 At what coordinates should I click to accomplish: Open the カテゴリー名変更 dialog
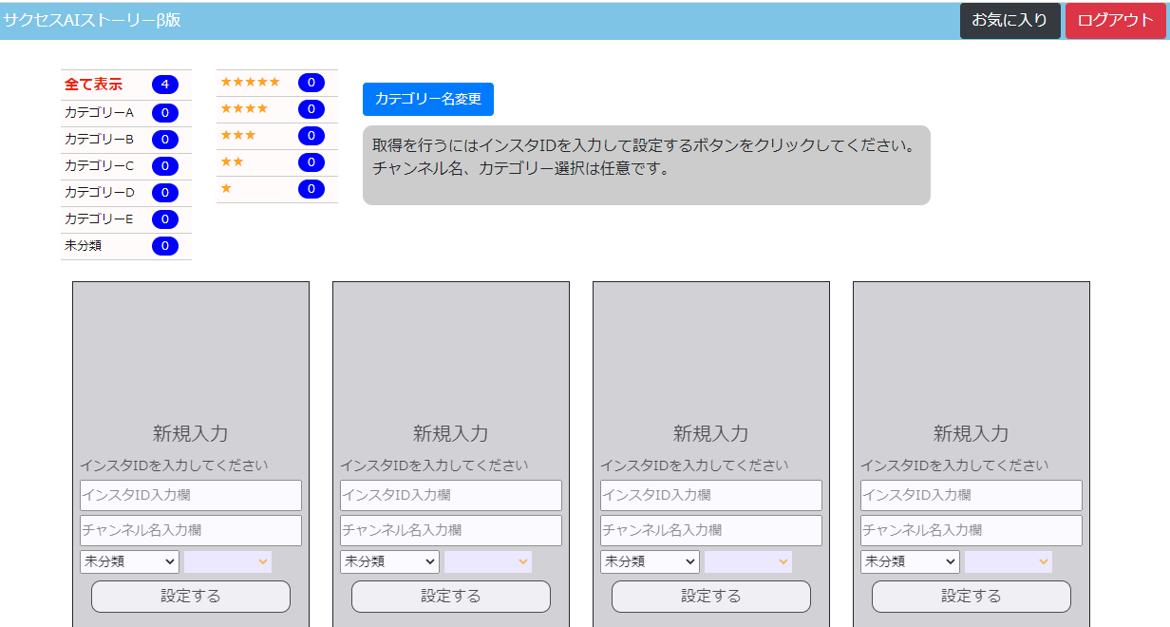[x=427, y=99]
